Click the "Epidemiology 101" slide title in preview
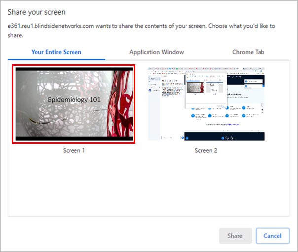This screenshot has width=298, height=252. pos(74,100)
